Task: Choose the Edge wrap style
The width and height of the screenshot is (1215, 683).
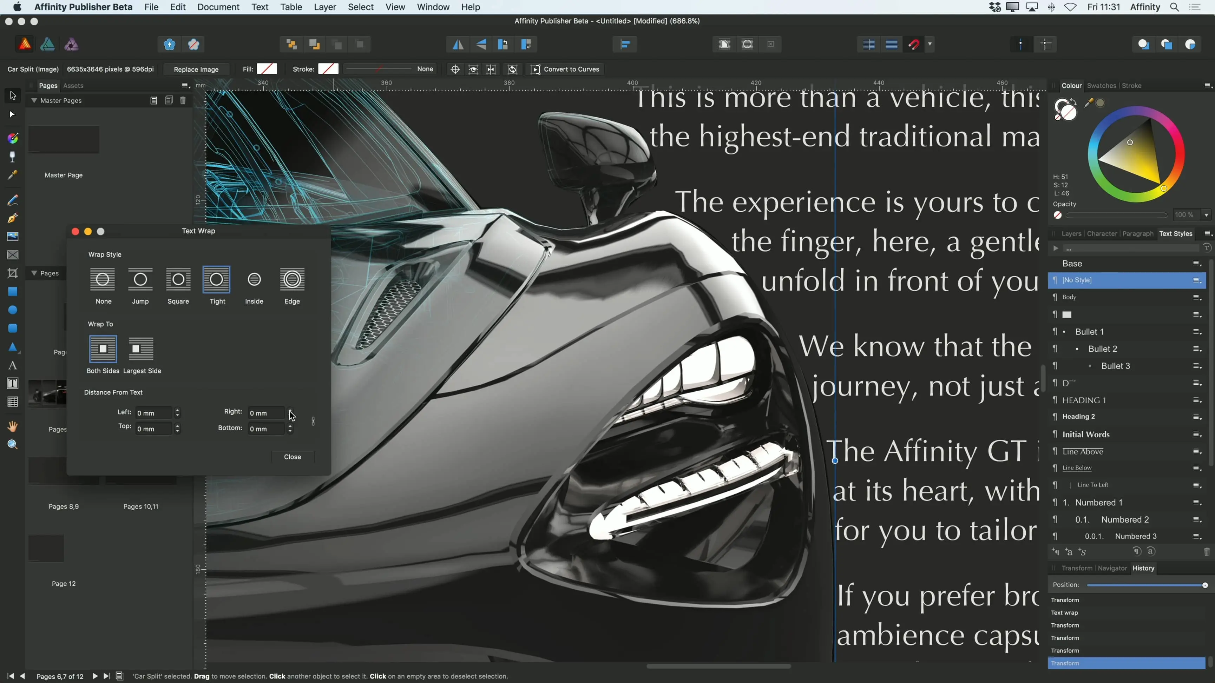Action: coord(292,286)
